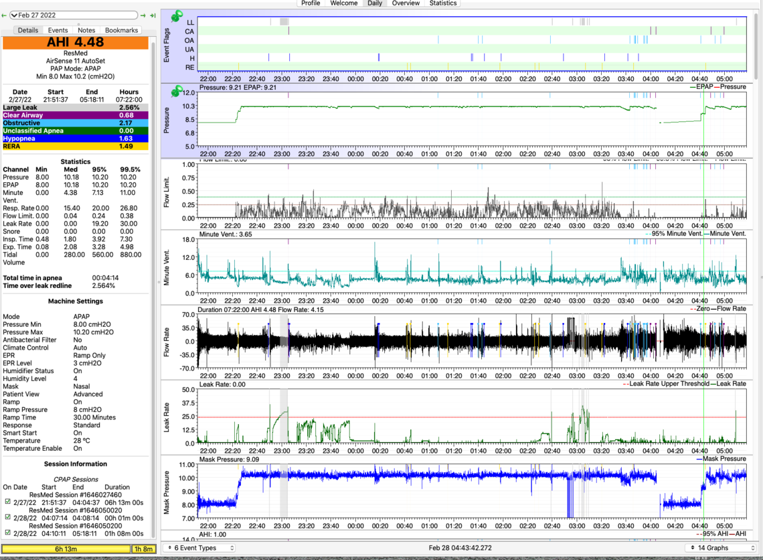
Task: Toggle the session starting 04:10:11 on 2/28/22
Action: pyautogui.click(x=8, y=533)
